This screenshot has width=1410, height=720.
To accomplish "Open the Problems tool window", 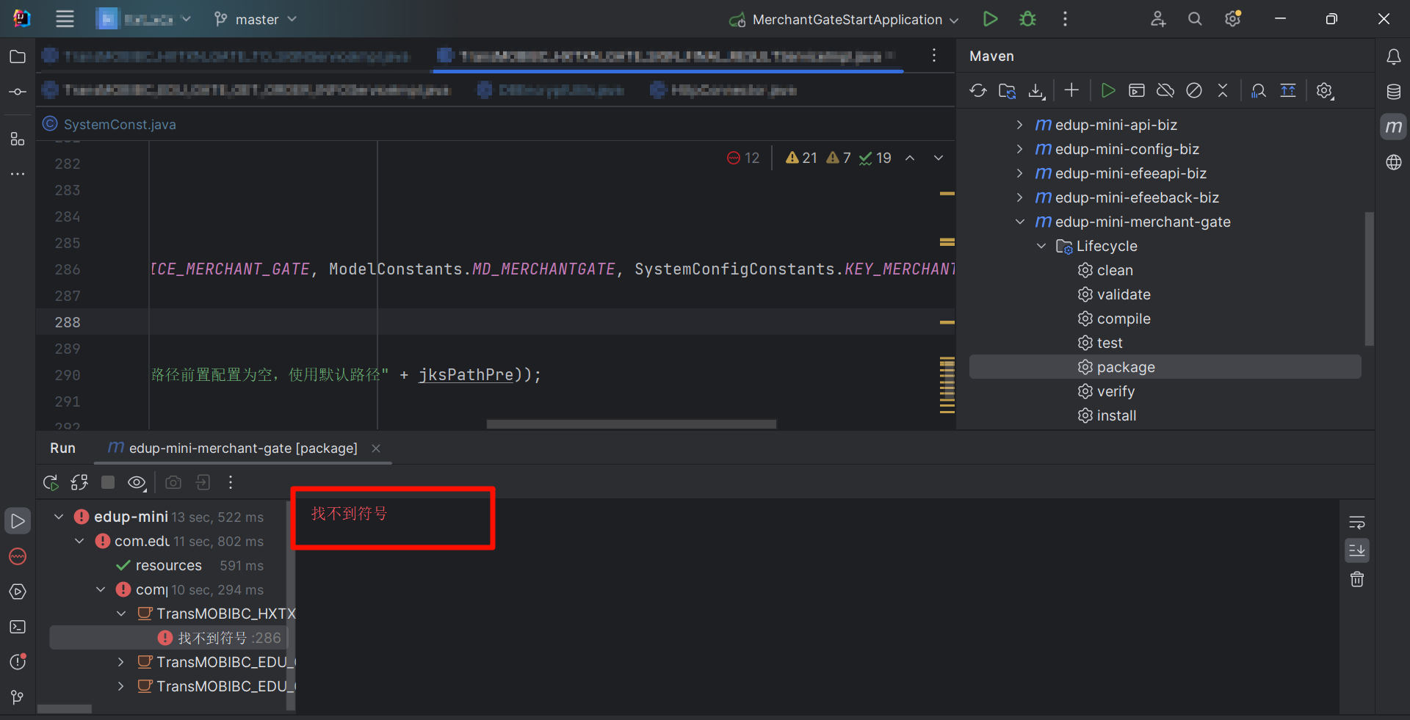I will pyautogui.click(x=18, y=661).
